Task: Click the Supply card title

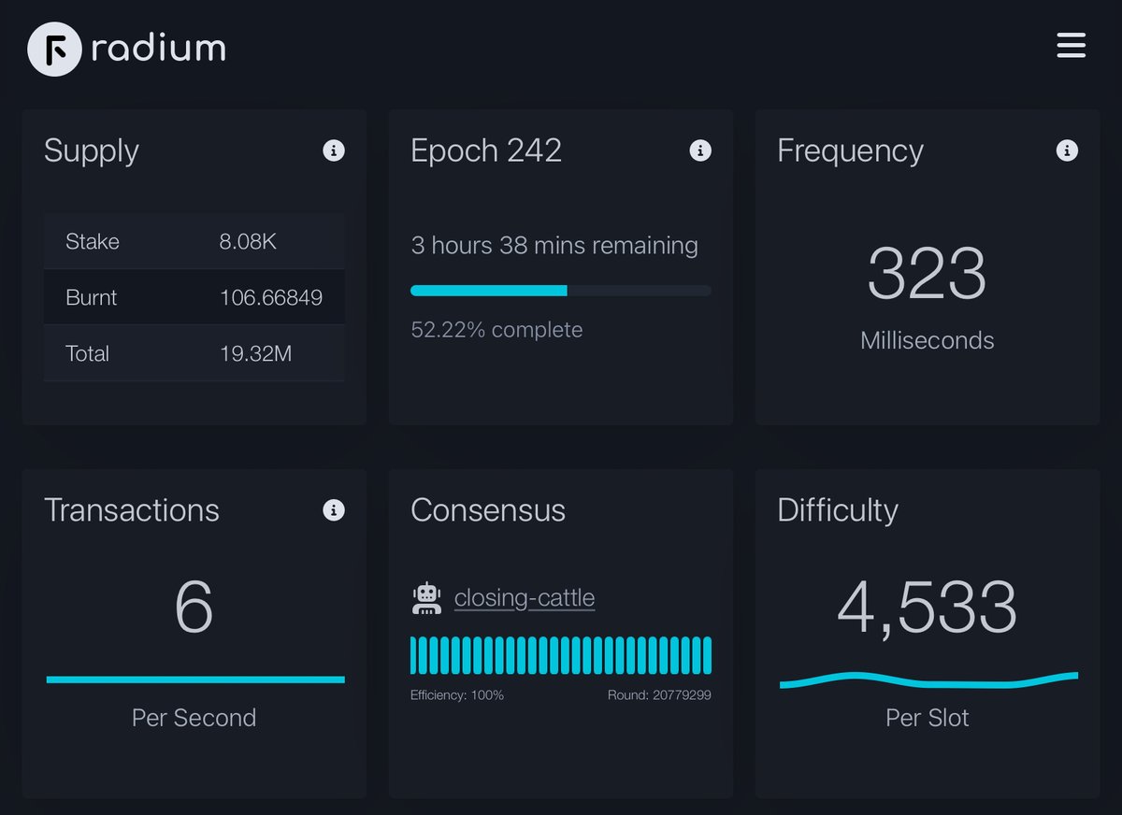Action: click(x=92, y=151)
